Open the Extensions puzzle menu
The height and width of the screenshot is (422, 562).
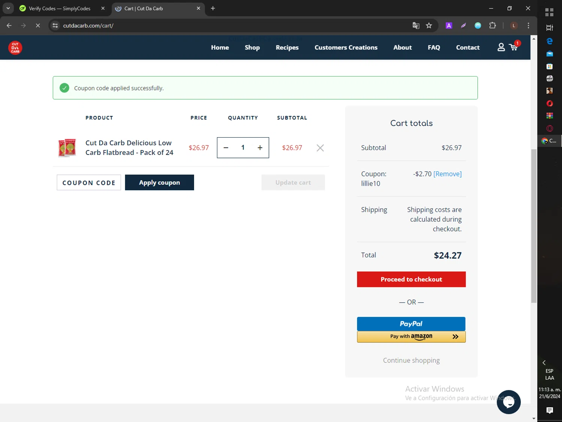(492, 26)
